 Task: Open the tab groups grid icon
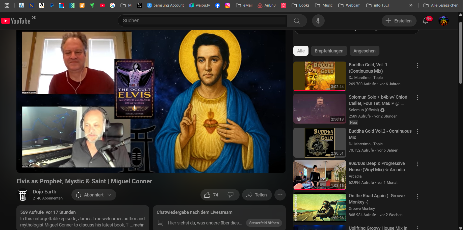click(x=7, y=5)
